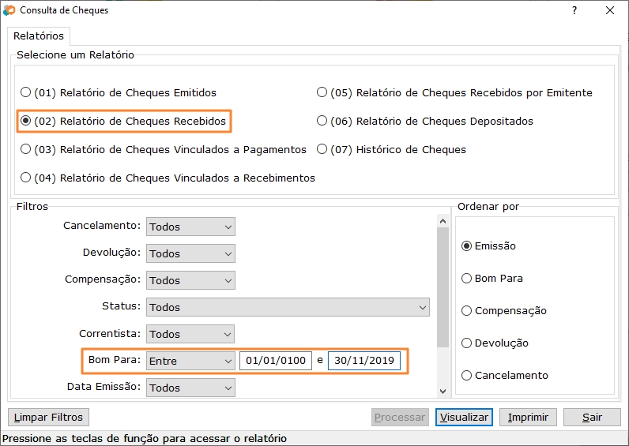629x446 pixels.
Task: Click the Bom Para end date field
Action: click(364, 361)
